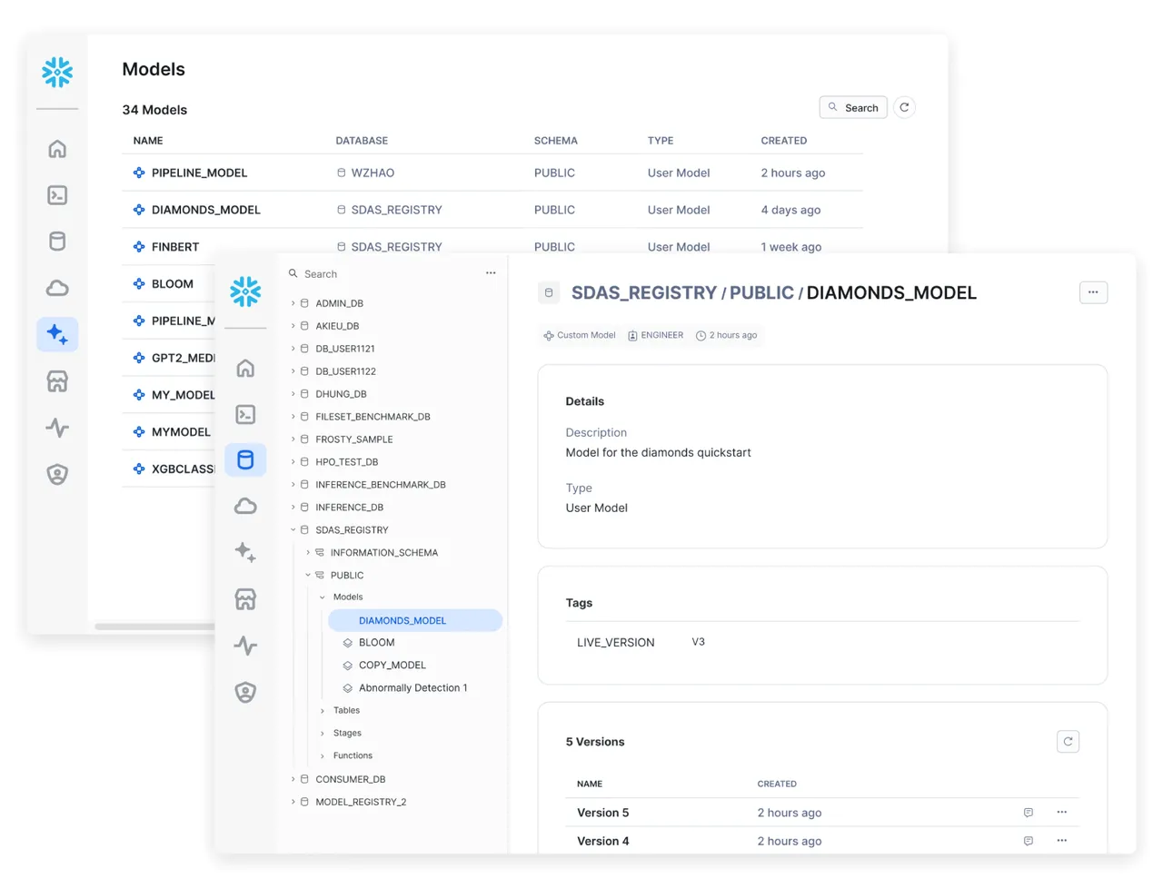Open more options for Version 5
The image size is (1163, 888).
click(1061, 812)
